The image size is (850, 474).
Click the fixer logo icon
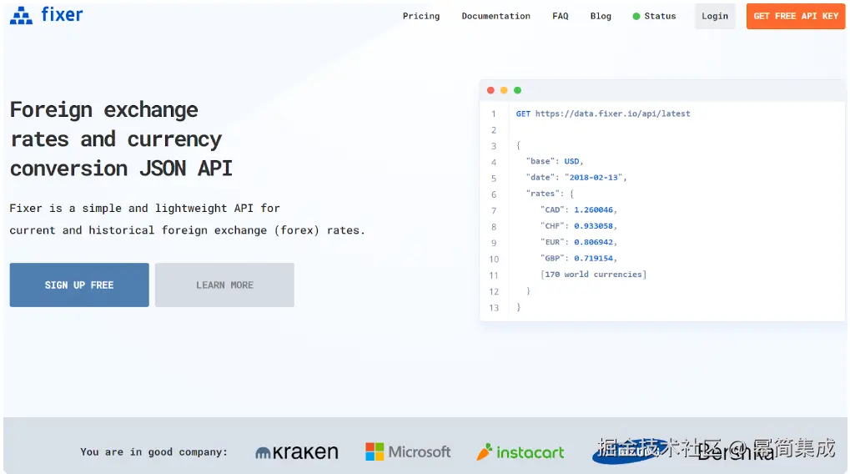pos(21,16)
